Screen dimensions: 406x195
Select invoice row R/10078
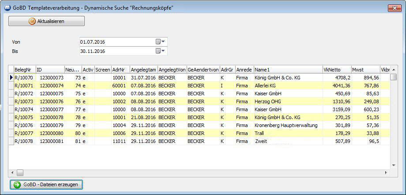(x=24, y=141)
